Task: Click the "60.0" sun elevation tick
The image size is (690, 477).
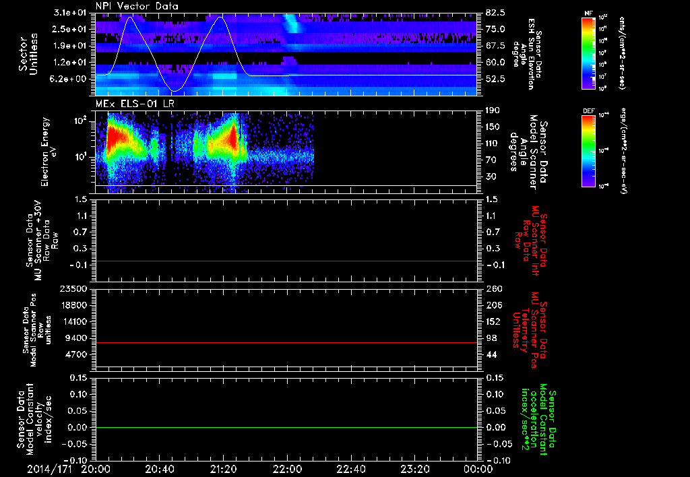Action: [495, 63]
